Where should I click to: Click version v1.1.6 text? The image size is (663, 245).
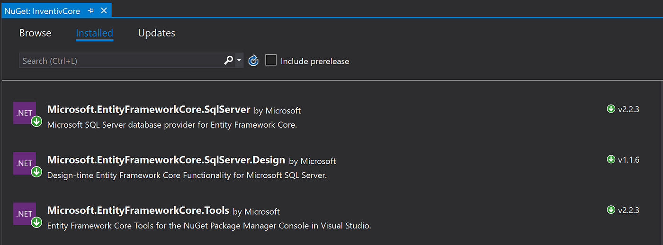coord(629,160)
